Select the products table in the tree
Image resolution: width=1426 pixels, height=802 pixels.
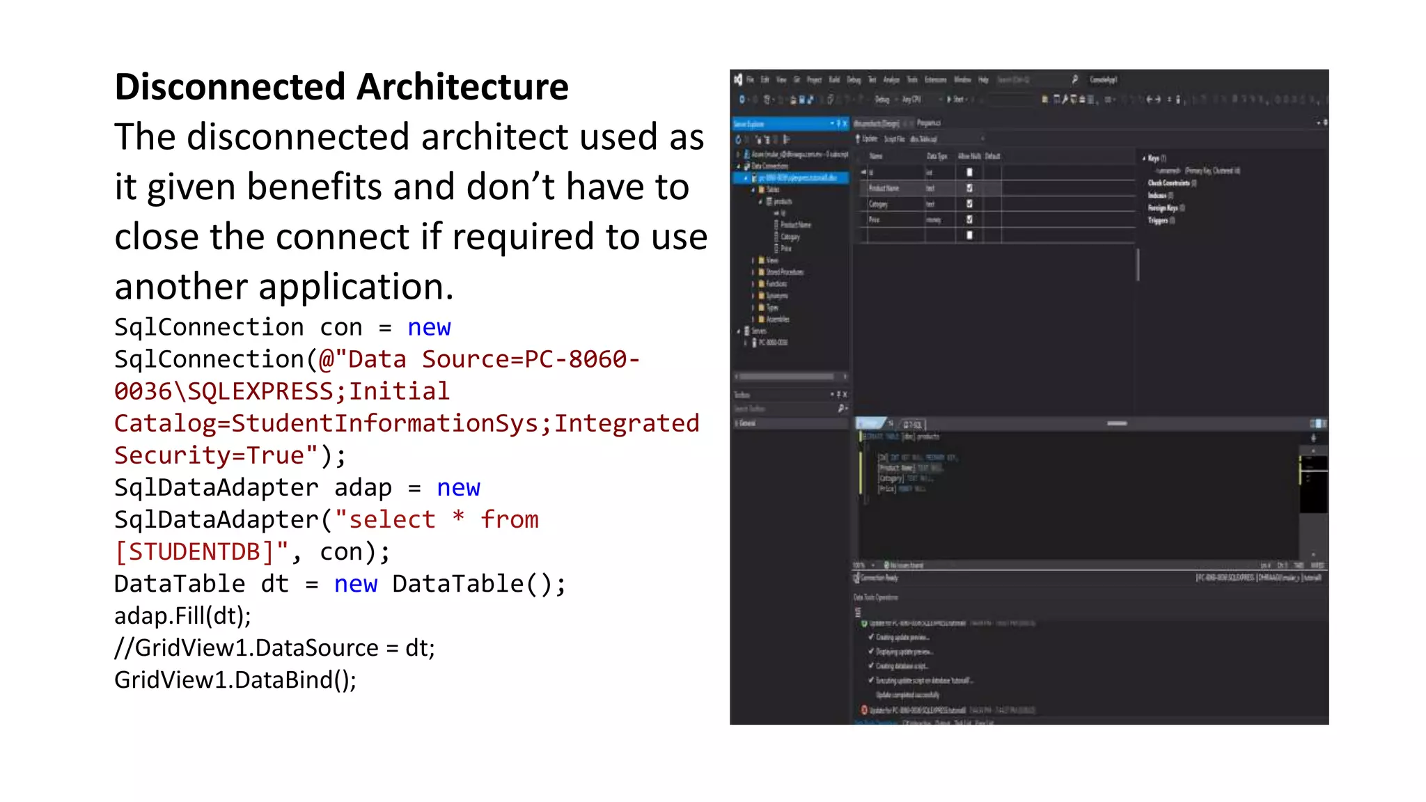pos(783,202)
